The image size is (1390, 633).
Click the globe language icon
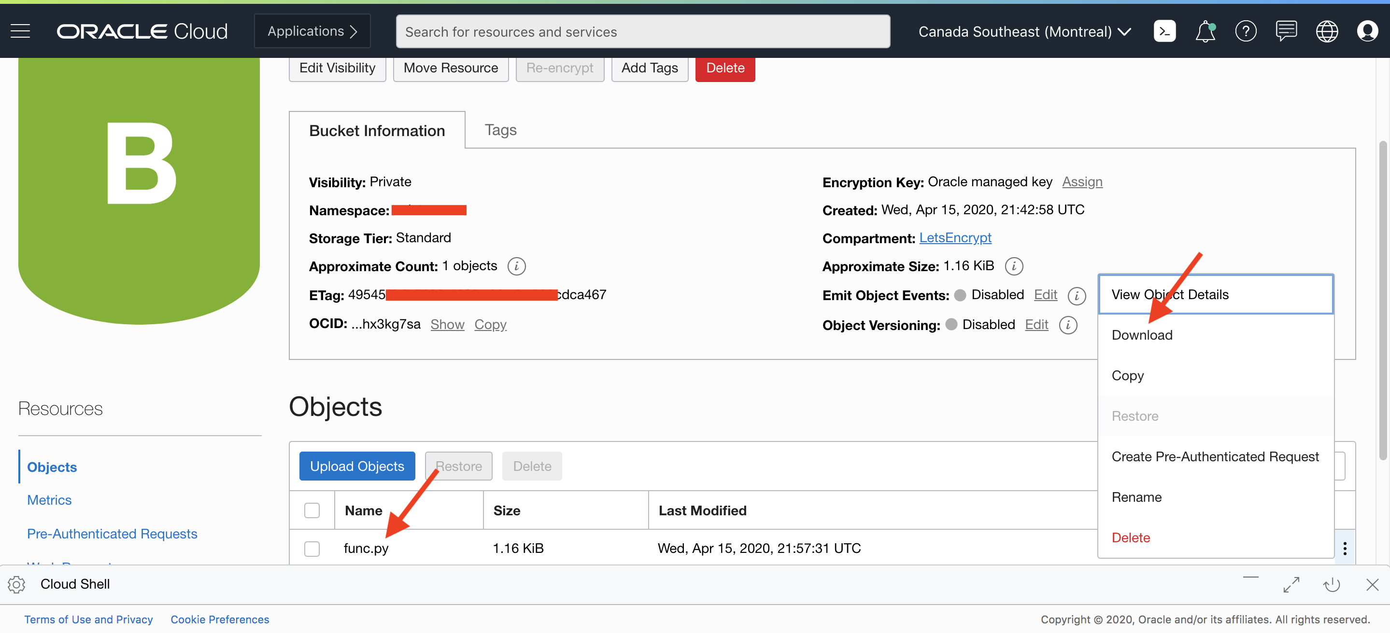pos(1326,31)
